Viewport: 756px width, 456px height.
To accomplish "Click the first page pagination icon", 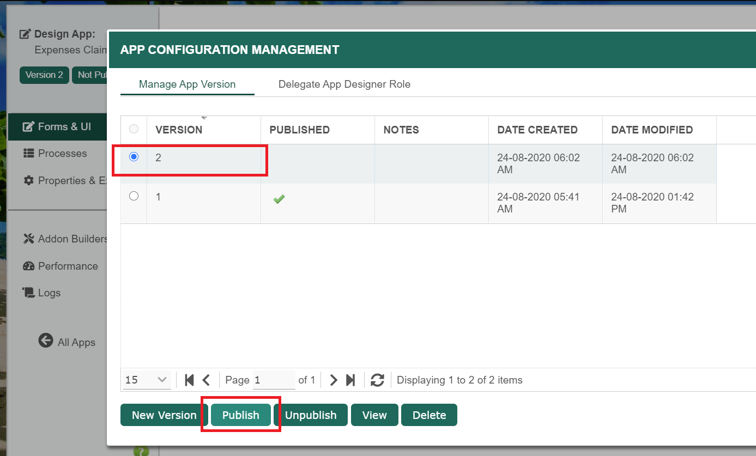I will tap(189, 380).
